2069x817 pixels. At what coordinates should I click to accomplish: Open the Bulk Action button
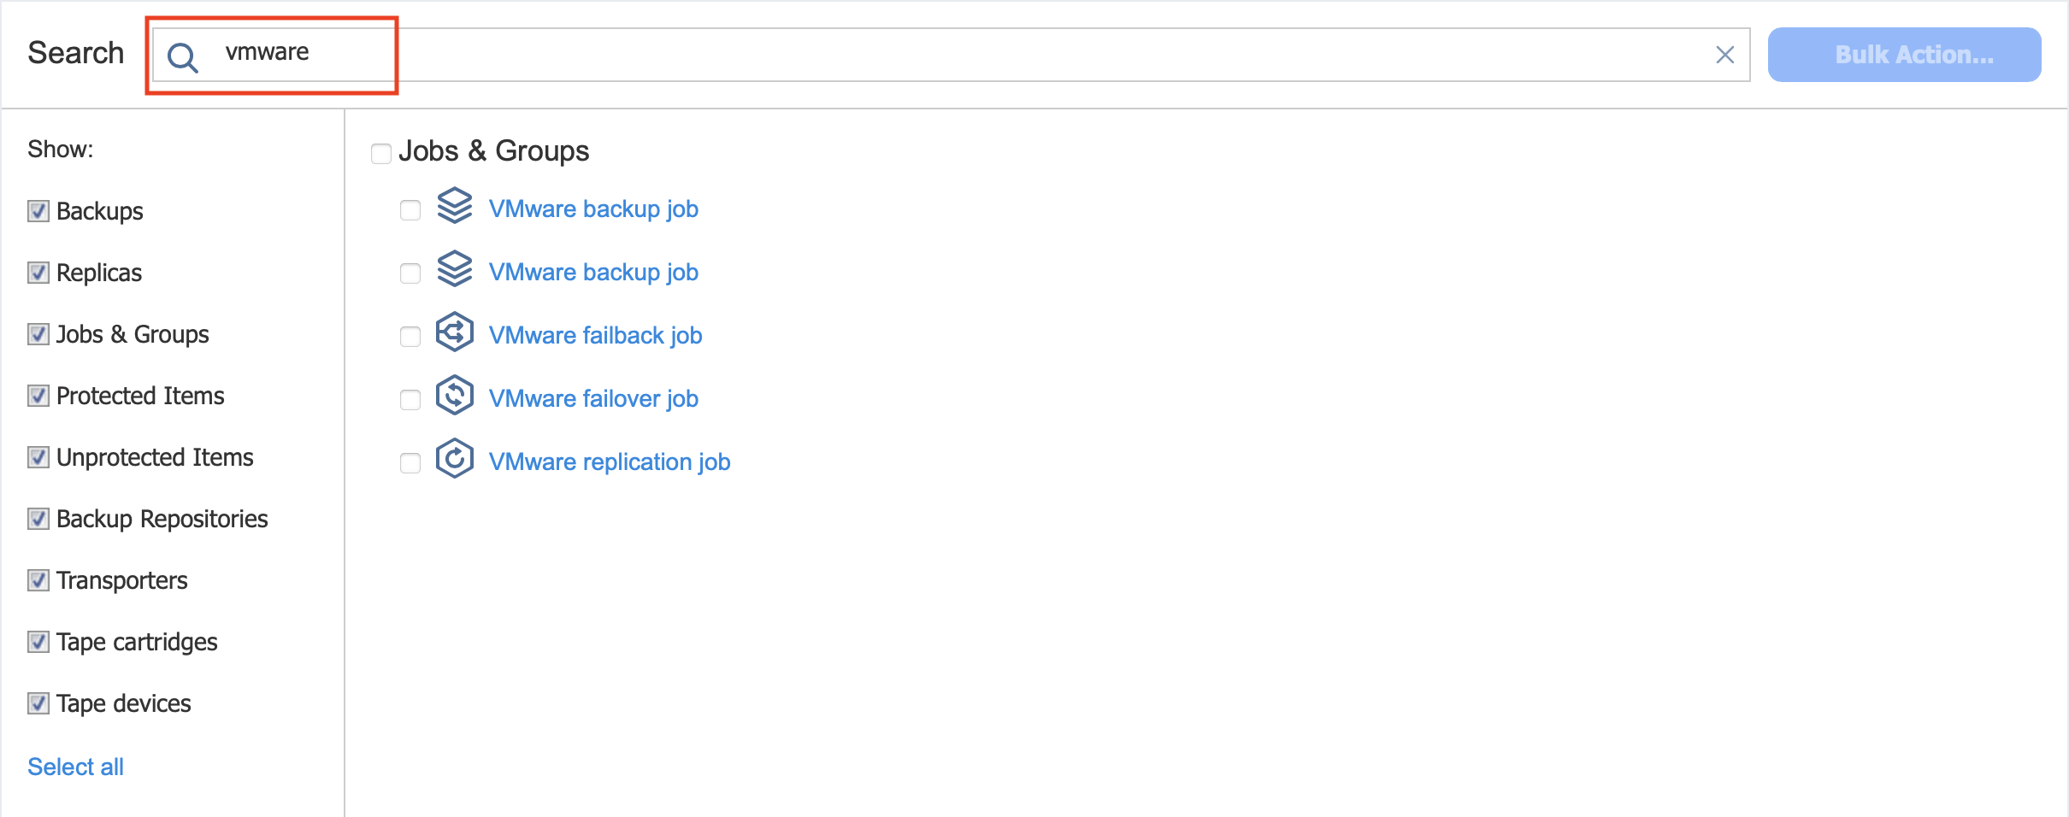click(x=1904, y=55)
